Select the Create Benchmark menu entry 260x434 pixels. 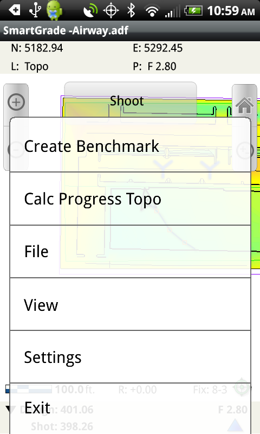[130, 145]
